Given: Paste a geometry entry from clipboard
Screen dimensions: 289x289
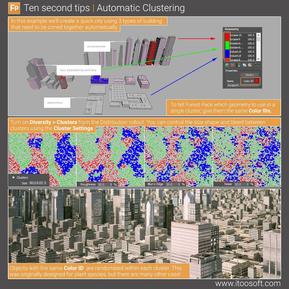Looking at the screenshot, I should click(250, 65).
